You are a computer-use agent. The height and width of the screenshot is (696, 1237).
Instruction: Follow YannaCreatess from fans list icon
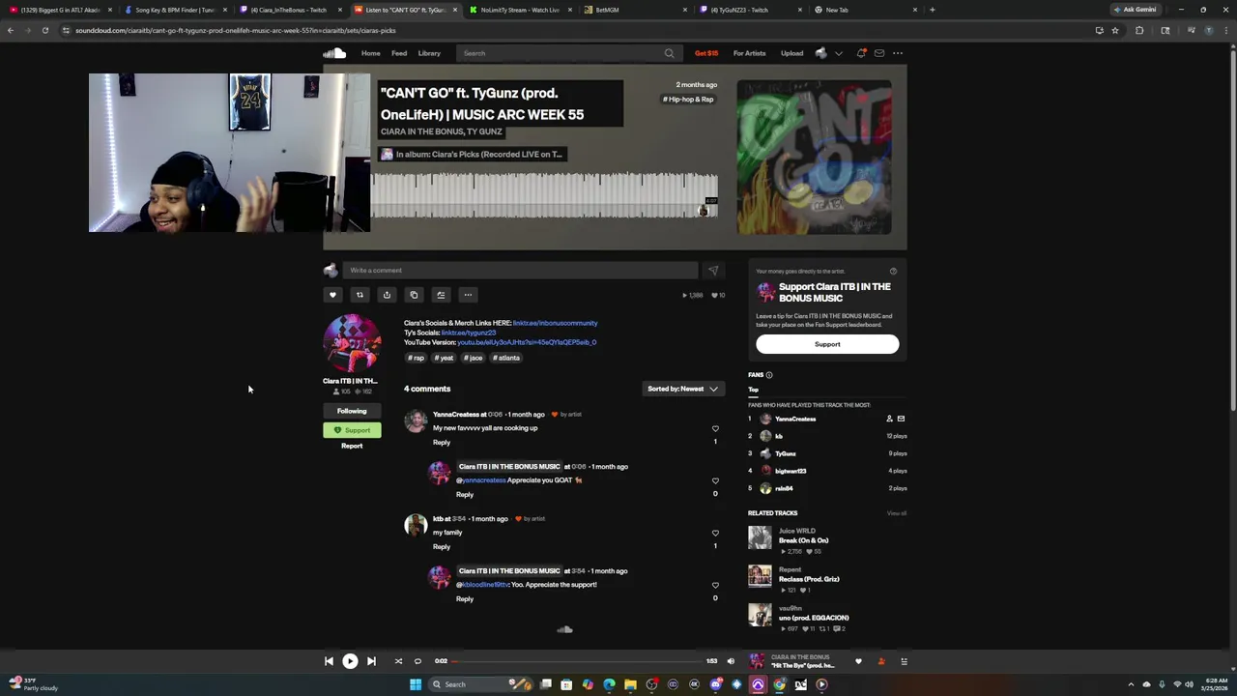pos(889,419)
